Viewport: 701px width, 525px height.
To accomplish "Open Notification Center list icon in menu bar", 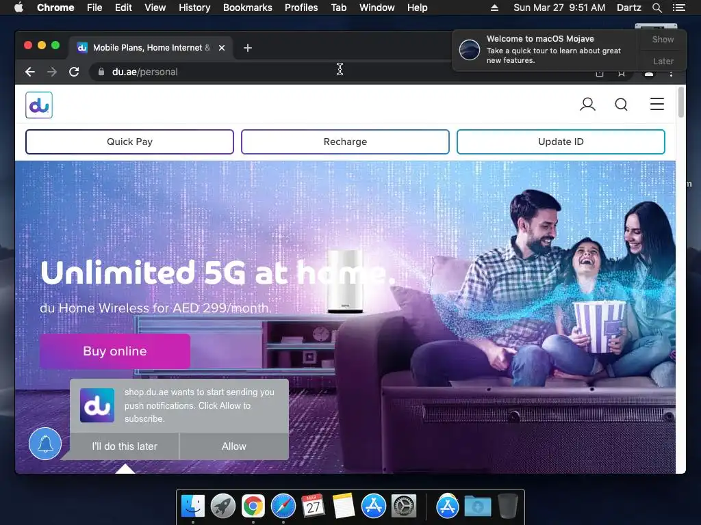I will [x=678, y=8].
